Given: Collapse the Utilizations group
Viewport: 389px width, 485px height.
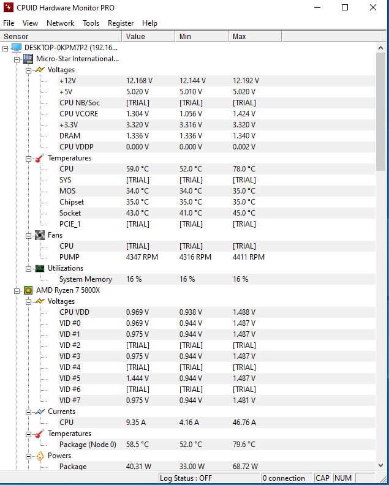Looking at the screenshot, I should click(28, 269).
